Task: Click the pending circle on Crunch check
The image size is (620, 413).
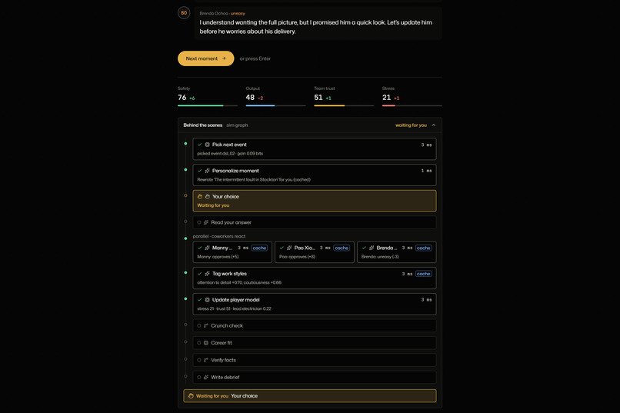Action: [x=199, y=325]
